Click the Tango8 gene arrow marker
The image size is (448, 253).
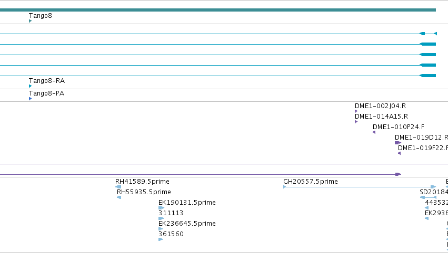(x=31, y=21)
